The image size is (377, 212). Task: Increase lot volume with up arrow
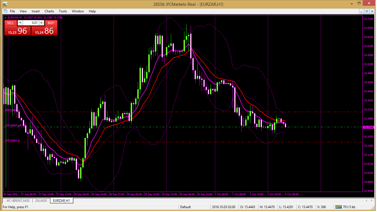click(x=41, y=23)
